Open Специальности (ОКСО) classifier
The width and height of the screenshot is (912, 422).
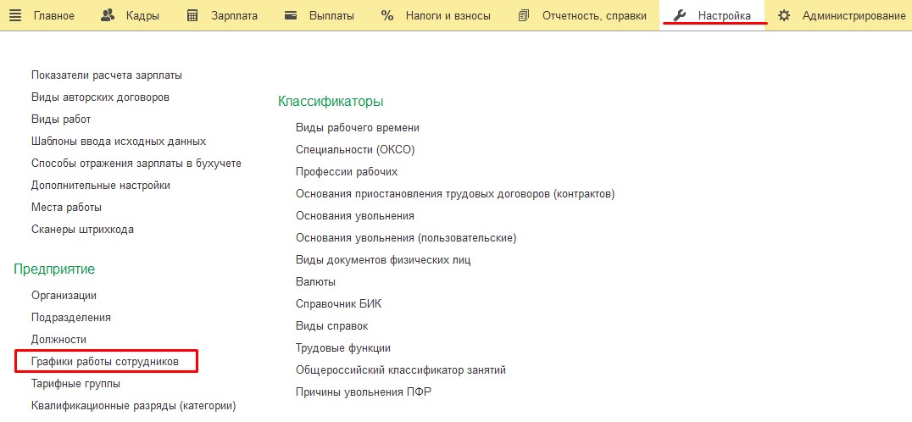point(355,149)
